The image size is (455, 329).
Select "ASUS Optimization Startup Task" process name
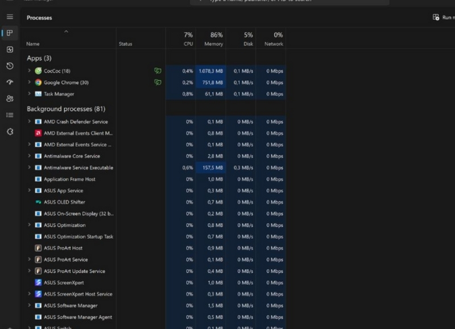click(x=78, y=237)
